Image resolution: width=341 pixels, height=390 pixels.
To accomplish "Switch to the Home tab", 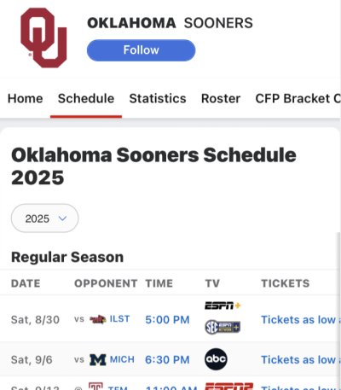I will (x=26, y=99).
